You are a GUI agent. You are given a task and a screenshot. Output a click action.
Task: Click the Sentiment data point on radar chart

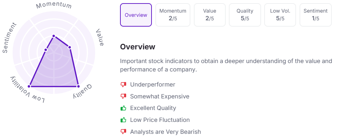click(x=45, y=50)
